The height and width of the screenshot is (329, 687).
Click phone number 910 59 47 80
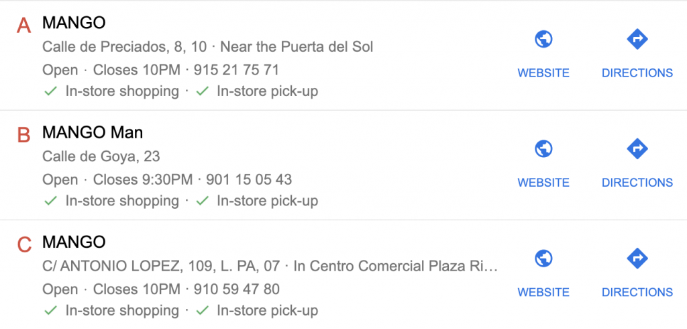click(x=236, y=289)
